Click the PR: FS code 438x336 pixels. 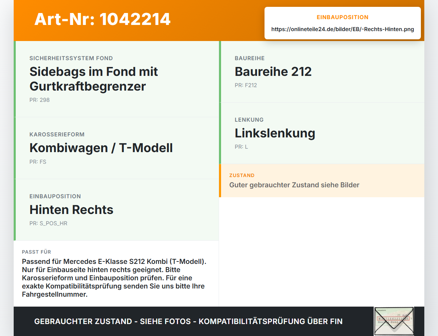38,162
